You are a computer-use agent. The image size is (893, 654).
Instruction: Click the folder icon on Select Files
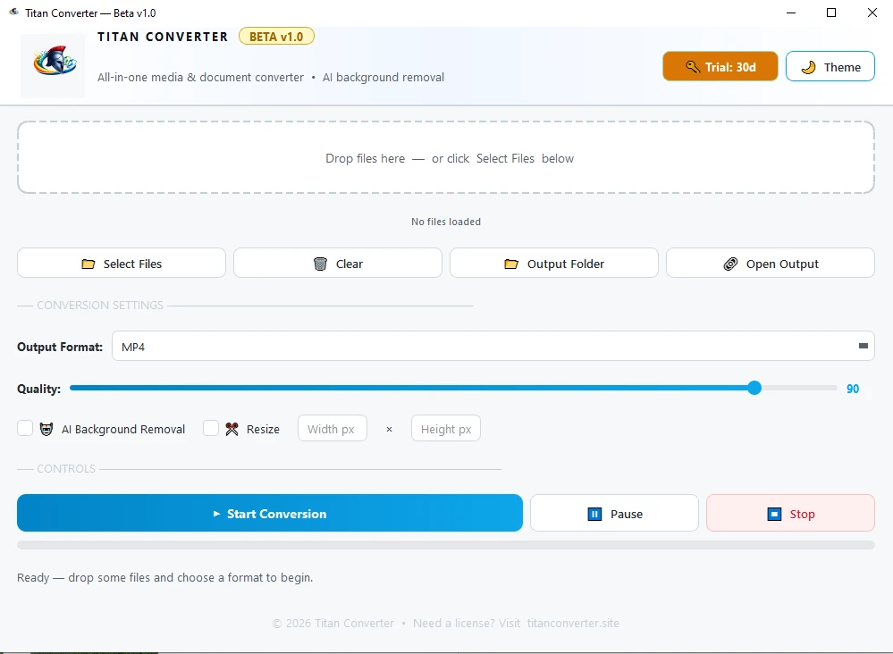(88, 263)
